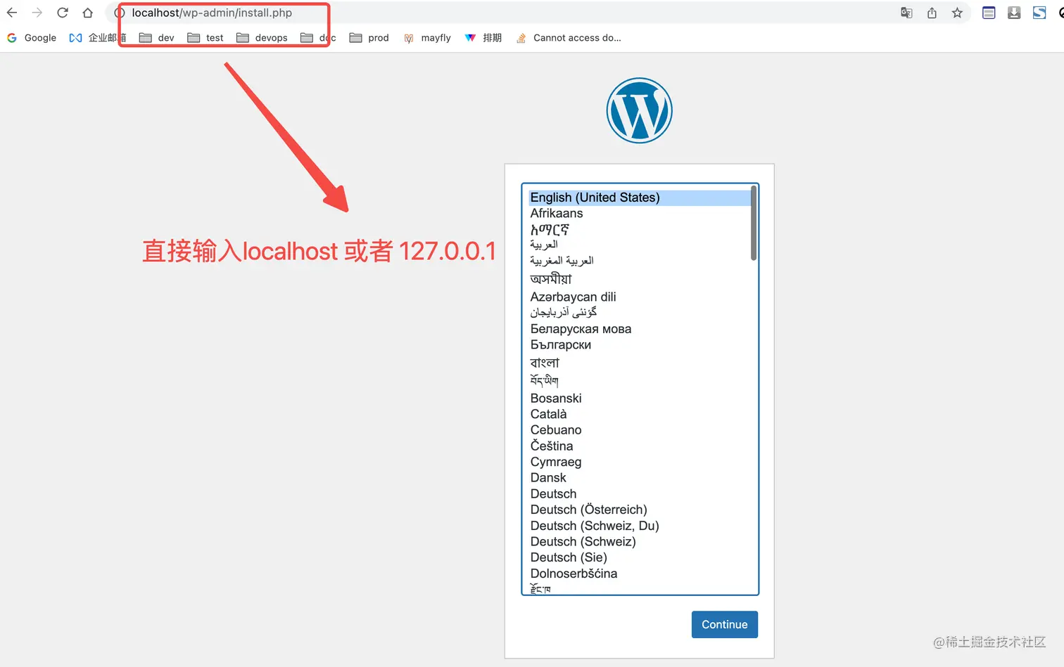1064x667 pixels.
Task: Open the mayfly bookmark
Action: [x=427, y=38]
